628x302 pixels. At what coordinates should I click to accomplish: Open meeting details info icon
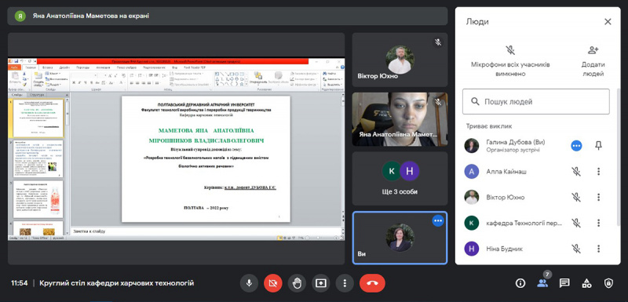click(520, 283)
